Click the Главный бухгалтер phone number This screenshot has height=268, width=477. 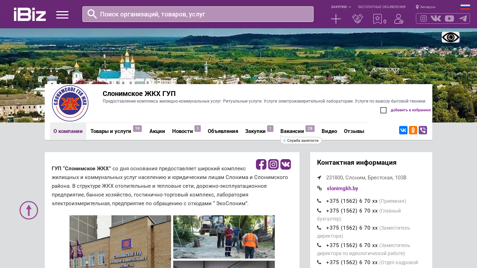click(x=352, y=211)
